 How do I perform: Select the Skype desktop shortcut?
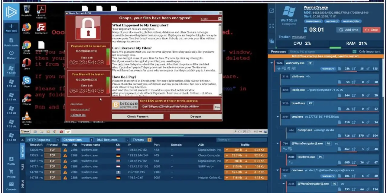click(27, 82)
